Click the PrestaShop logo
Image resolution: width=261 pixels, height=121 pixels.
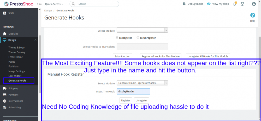point(19,4)
